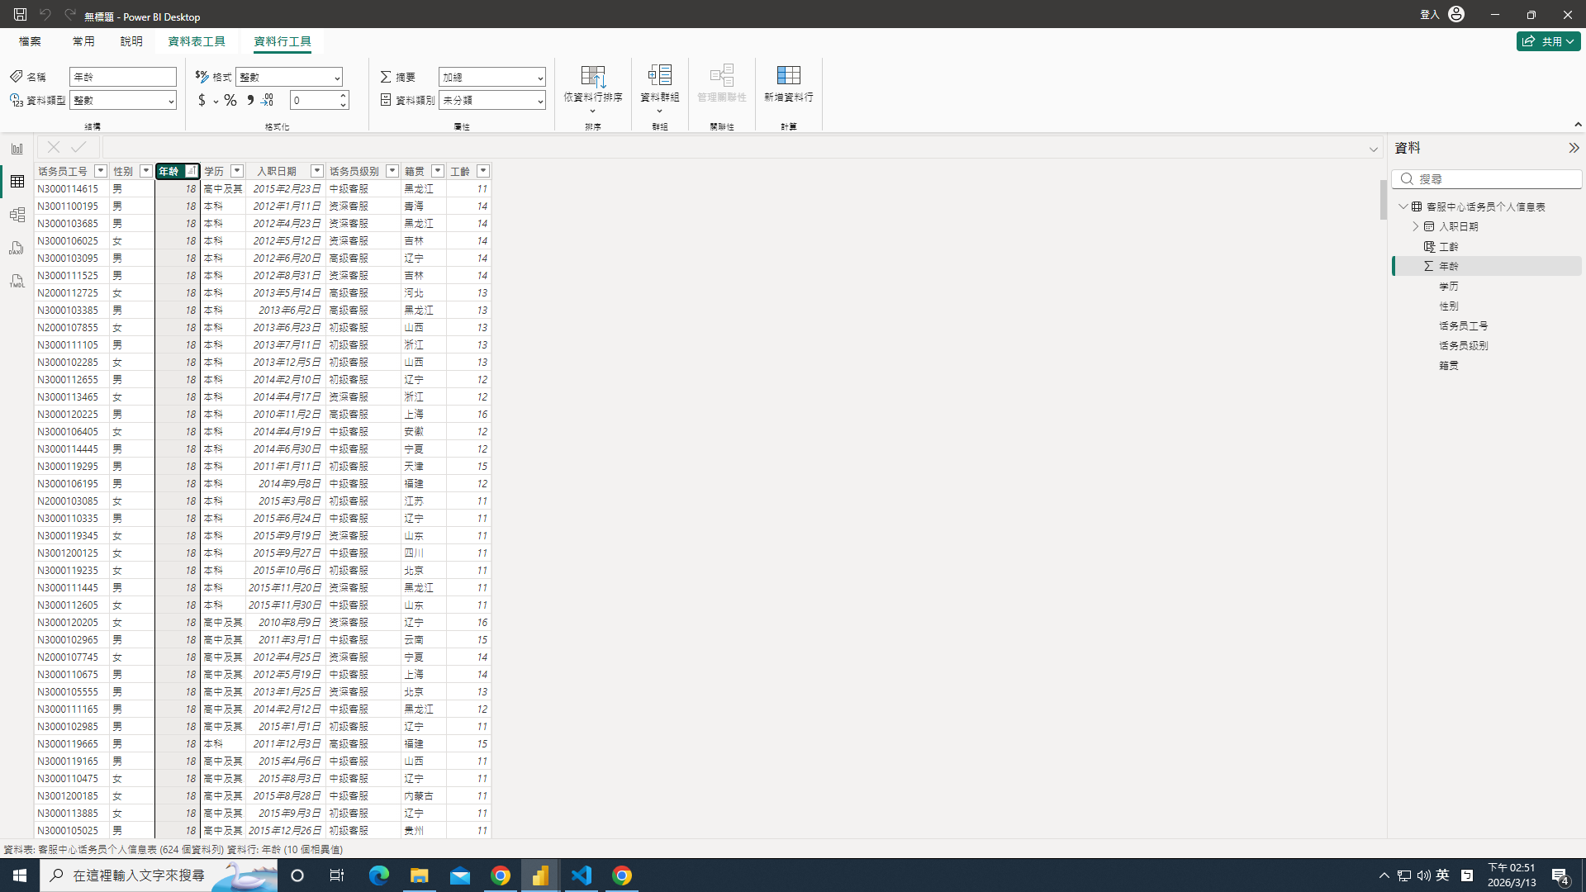The height and width of the screenshot is (892, 1586).
Task: Open the 摘要 summarization combo box
Action: 491,77
